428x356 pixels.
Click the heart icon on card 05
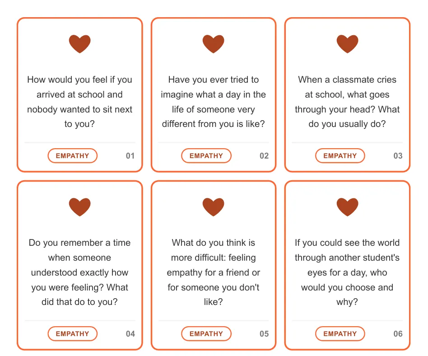(x=214, y=207)
